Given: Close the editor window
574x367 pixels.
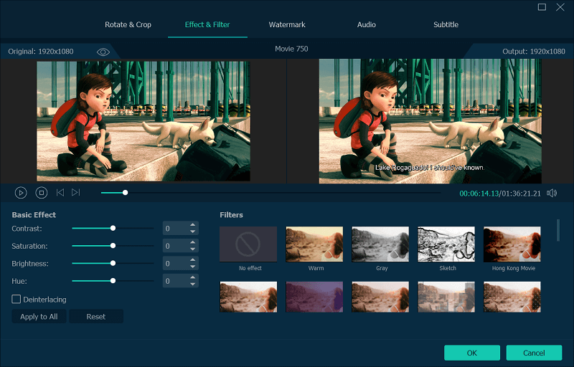Looking at the screenshot, I should point(560,7).
